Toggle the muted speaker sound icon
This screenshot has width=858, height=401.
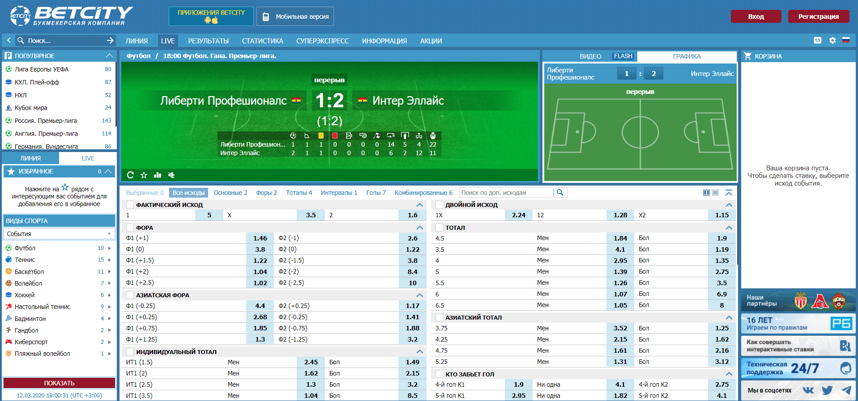click(x=171, y=175)
